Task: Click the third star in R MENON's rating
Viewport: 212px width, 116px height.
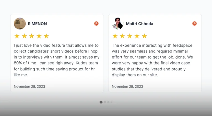Action: (x=32, y=36)
